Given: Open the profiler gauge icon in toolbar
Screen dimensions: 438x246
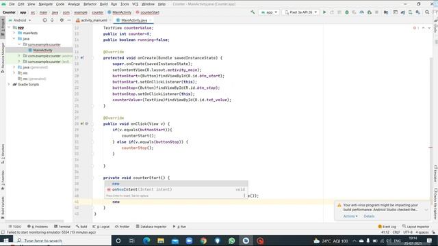Looking at the screenshot, I should tap(362, 12).
